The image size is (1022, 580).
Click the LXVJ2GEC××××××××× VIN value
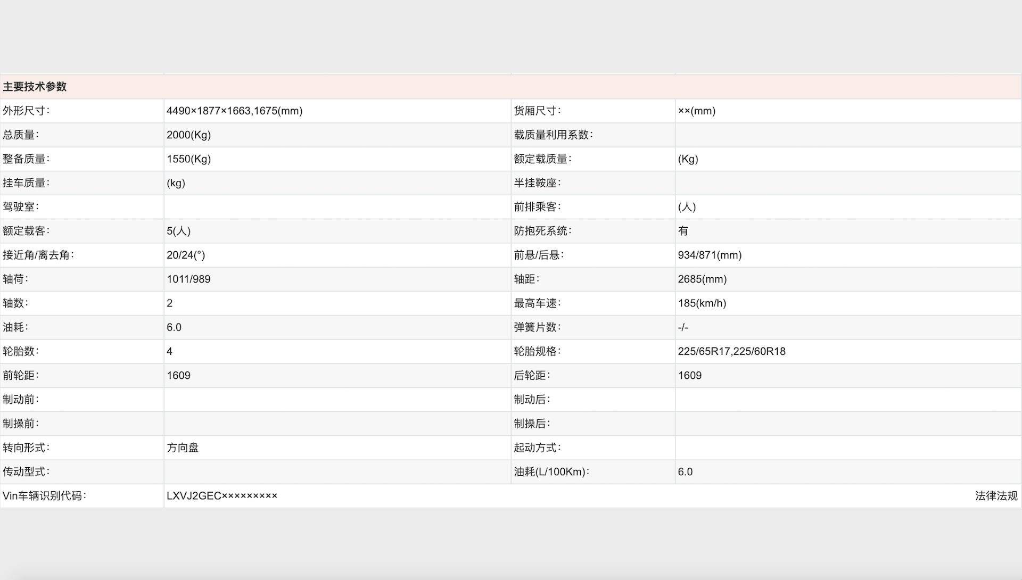click(x=222, y=495)
